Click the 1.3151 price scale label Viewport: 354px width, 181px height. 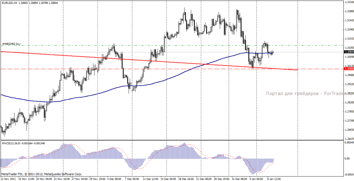350,38
